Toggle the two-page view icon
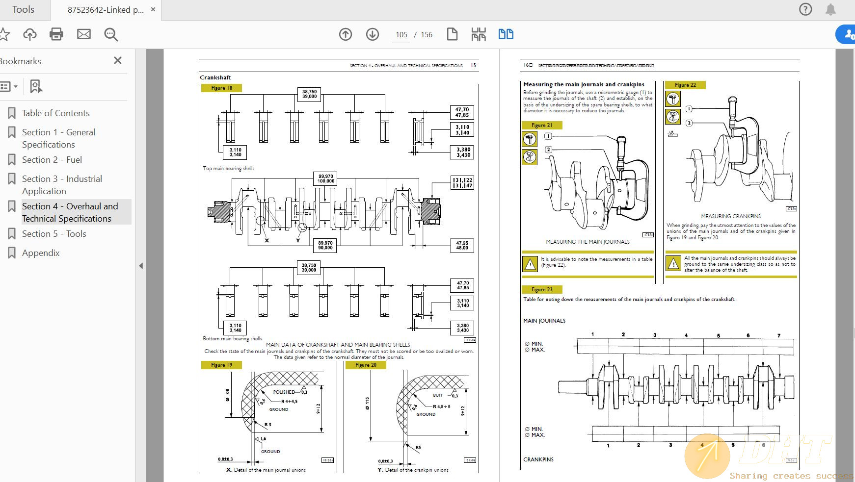This screenshot has height=482, width=855. coord(506,34)
